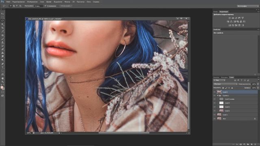Toggle lock transparent pixels for layer
260x146 pixels.
coord(223,88)
